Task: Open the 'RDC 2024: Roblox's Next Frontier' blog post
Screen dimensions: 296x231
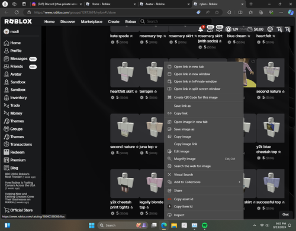Action: point(20,175)
